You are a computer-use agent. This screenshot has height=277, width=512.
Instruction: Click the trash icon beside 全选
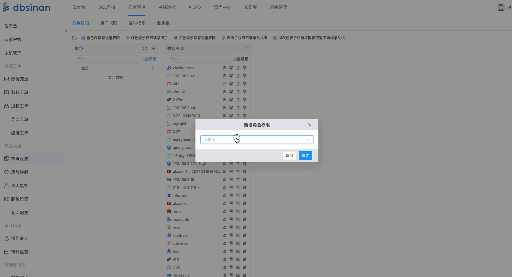tap(152, 68)
